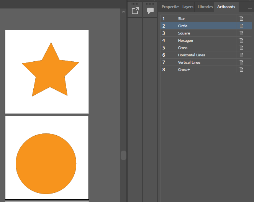Select the Vertical Lines artboard name
This screenshot has height=202, width=254.
189,62
